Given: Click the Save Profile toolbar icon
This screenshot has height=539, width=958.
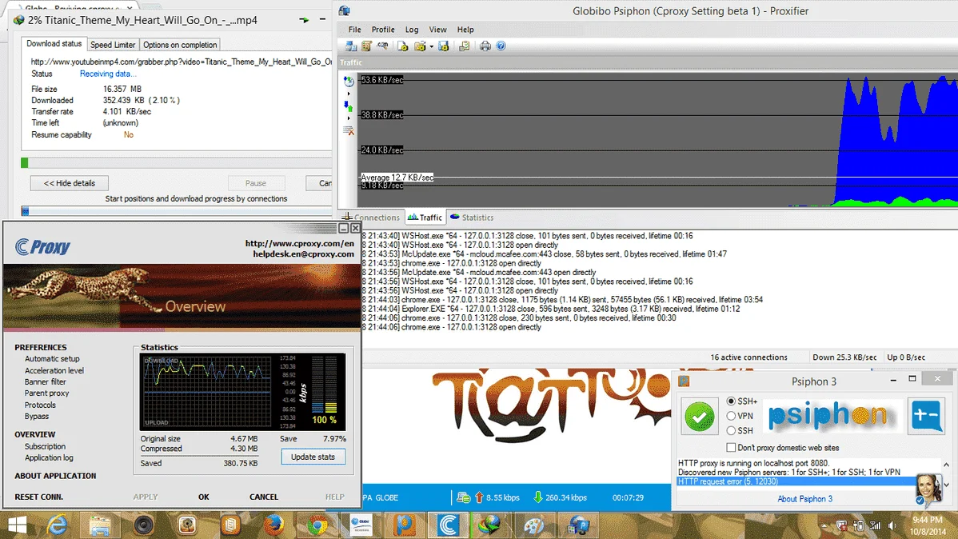Looking at the screenshot, I should [444, 46].
